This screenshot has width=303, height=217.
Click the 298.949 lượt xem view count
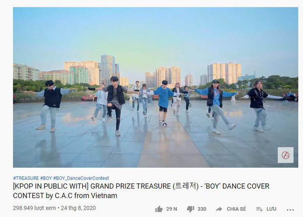click(x=34, y=208)
